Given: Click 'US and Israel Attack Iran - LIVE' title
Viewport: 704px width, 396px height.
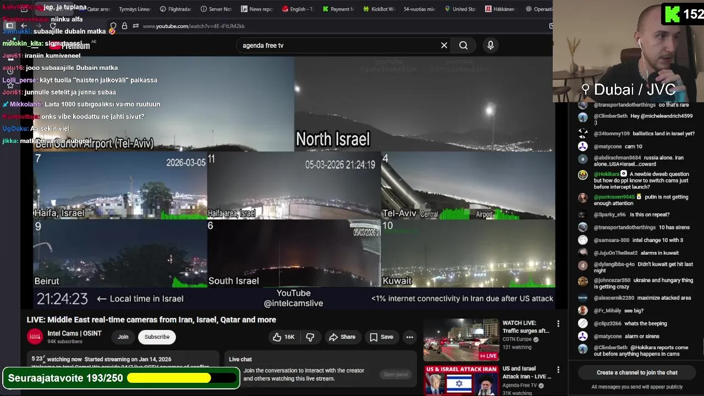Looking at the screenshot, I should click(x=527, y=372).
